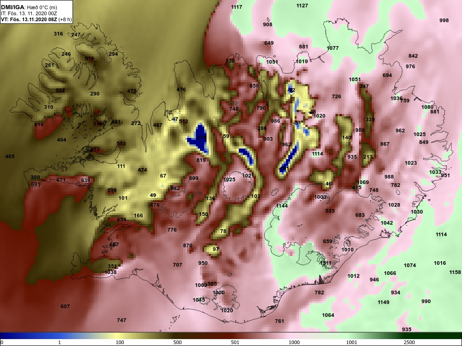
Task: Click the map value '1117'
Action: click(237, 7)
